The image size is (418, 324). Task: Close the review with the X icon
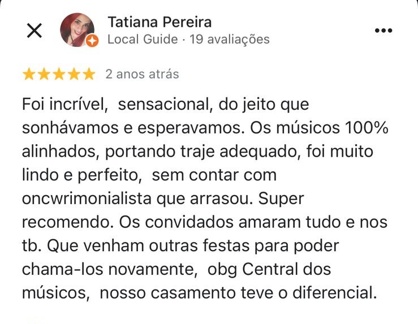tap(35, 31)
